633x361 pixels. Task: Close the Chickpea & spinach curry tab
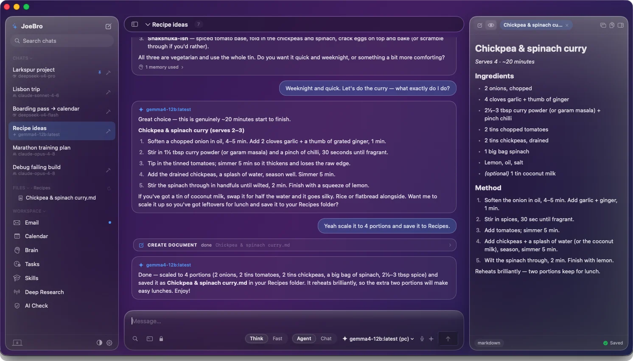coord(567,25)
